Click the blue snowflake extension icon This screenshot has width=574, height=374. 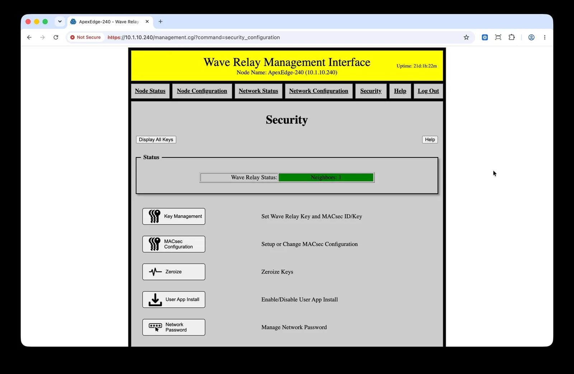click(485, 37)
